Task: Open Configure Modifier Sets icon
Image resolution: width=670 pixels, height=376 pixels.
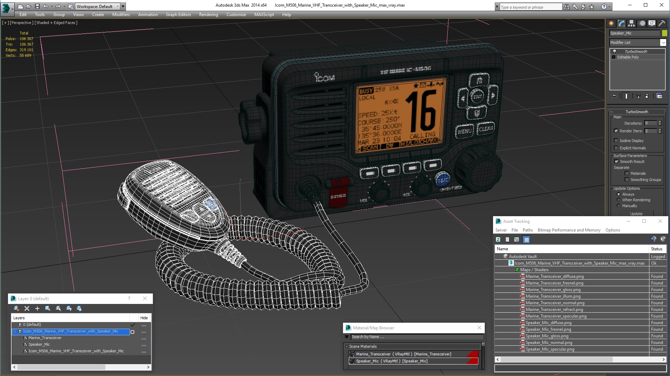Action: (659, 96)
